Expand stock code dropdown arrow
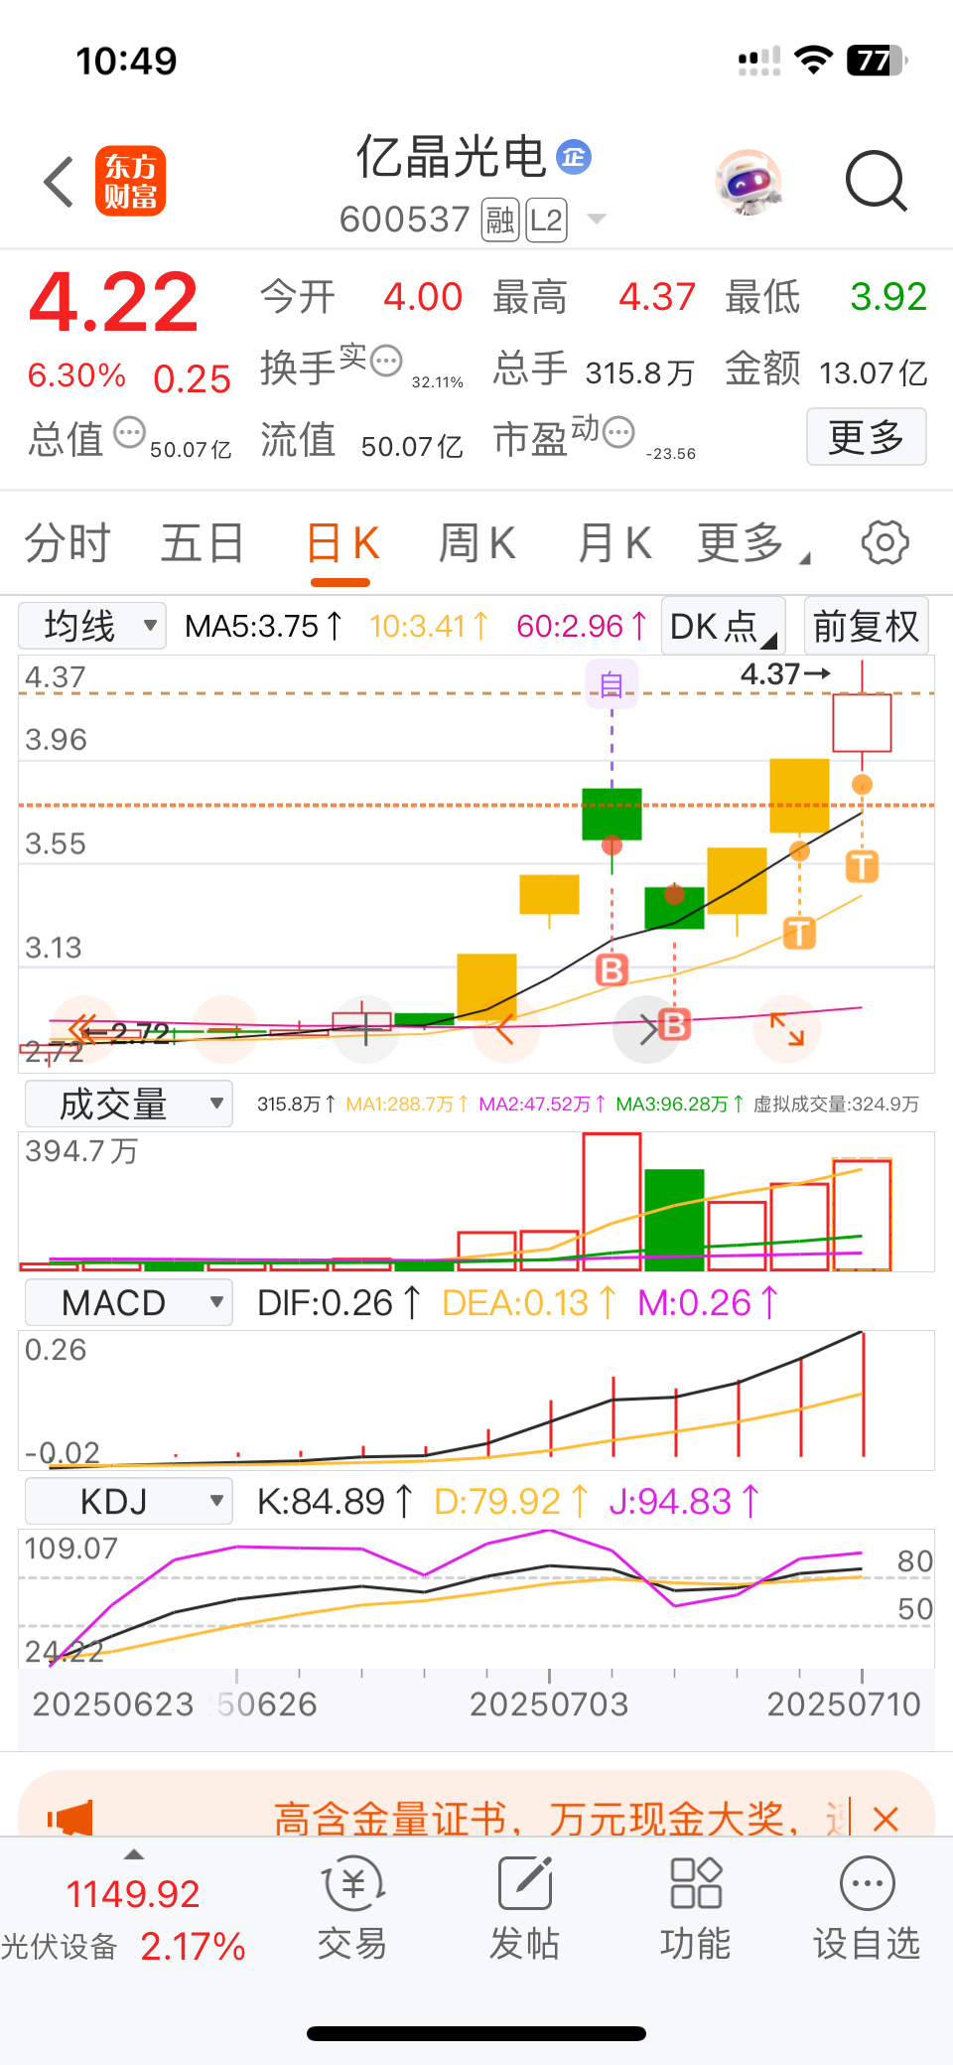Image resolution: width=953 pixels, height=2065 pixels. click(597, 220)
